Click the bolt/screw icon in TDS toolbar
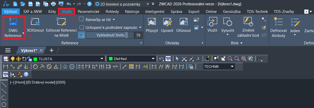 (13, 74)
